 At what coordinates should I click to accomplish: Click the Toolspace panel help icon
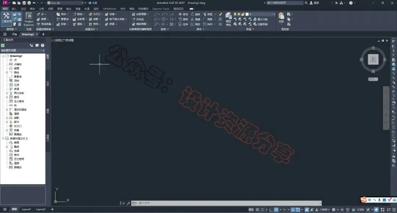click(x=43, y=45)
